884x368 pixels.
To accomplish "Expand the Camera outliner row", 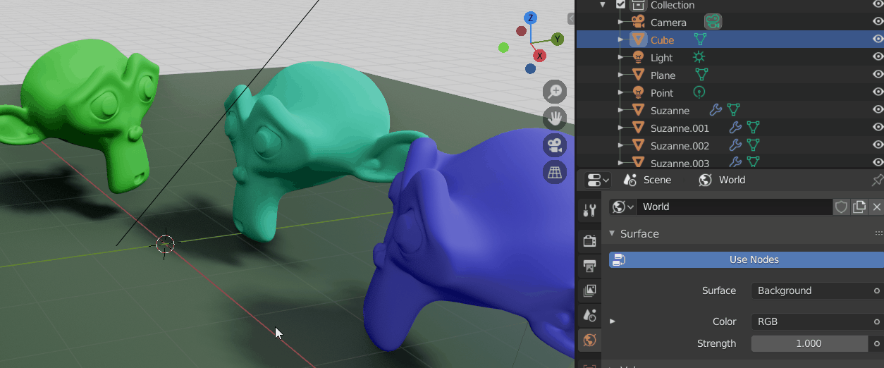I will [x=620, y=22].
